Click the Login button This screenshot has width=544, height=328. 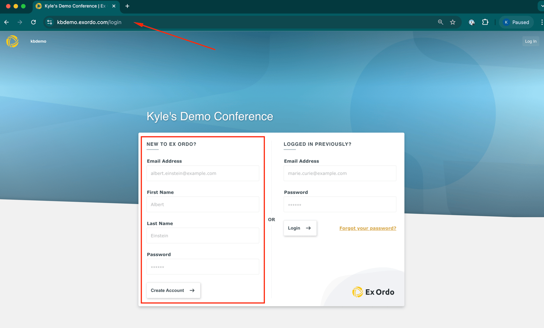300,228
